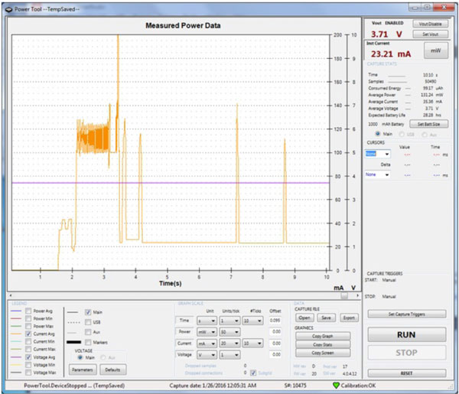The height and width of the screenshot is (394, 459).
Task: Open Set Capture Triggers dialog
Action: [406, 314]
